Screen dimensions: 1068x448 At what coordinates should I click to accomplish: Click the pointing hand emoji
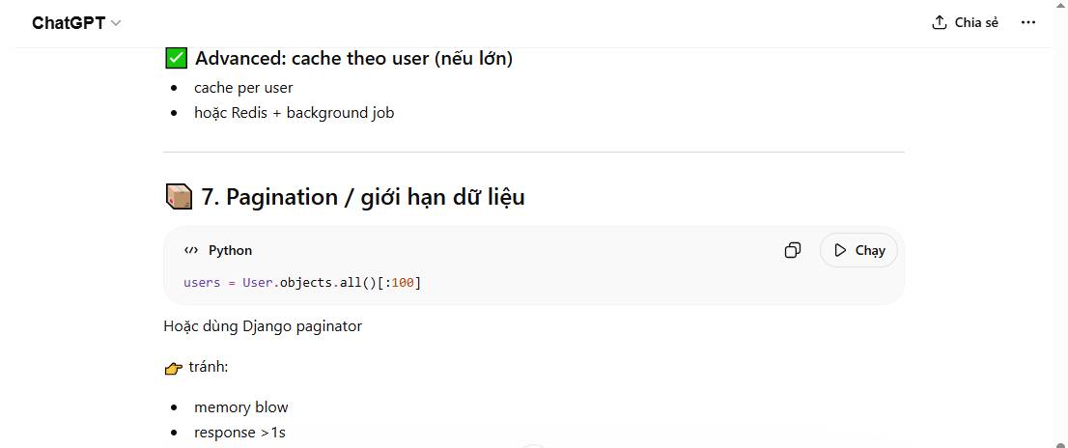174,368
